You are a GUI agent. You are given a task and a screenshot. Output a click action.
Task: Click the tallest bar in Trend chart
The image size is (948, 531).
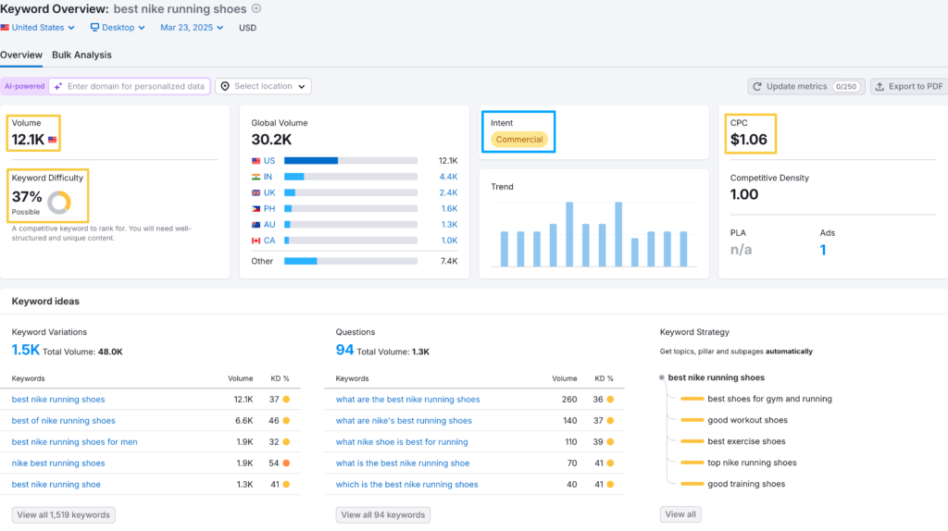point(569,234)
